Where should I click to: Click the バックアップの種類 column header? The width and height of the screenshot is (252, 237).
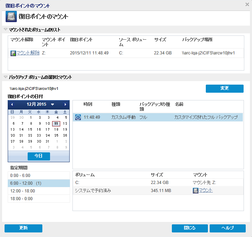tap(155, 107)
